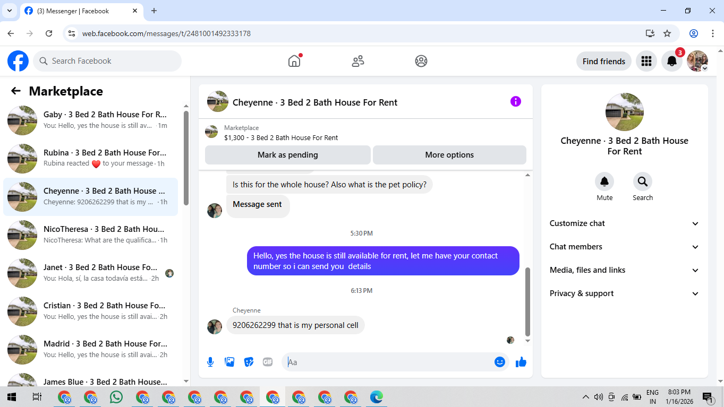Open the emoji picker in message box
Image resolution: width=724 pixels, height=407 pixels.
point(500,362)
